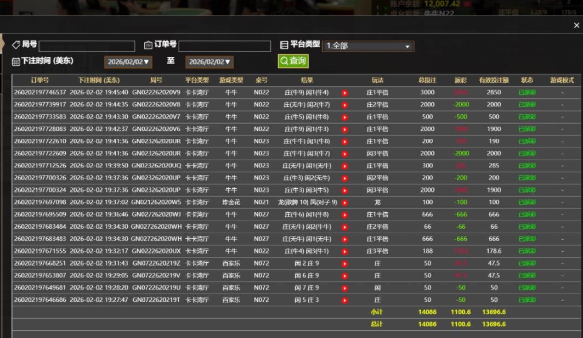The height and width of the screenshot is (338, 583).
Task: Open replay for order 260202197646686
Action: [344, 300]
